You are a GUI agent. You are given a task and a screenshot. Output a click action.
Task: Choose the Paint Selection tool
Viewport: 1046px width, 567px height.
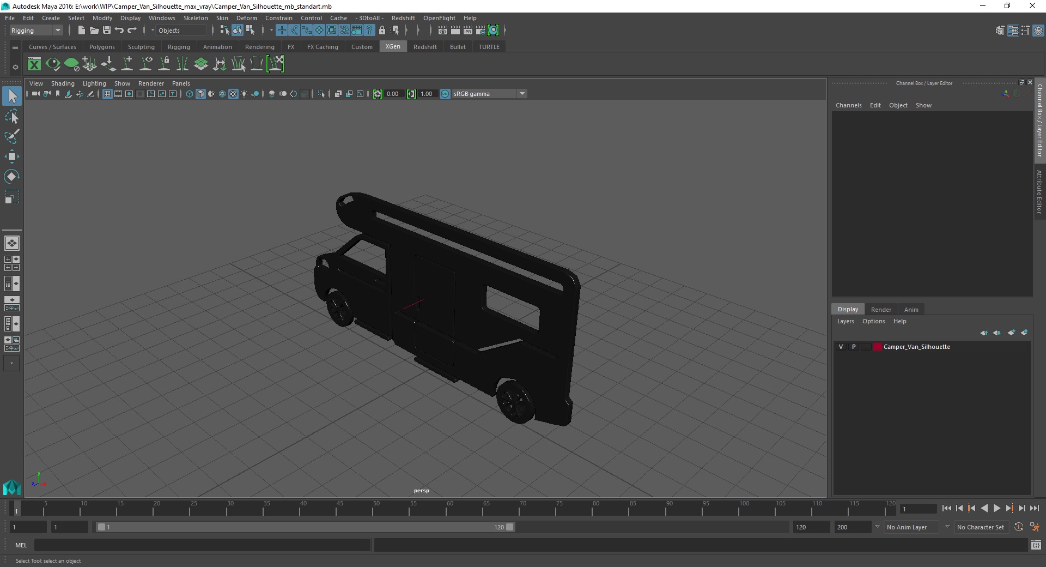[x=12, y=136]
